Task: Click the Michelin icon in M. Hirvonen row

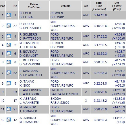Action: 9,45
